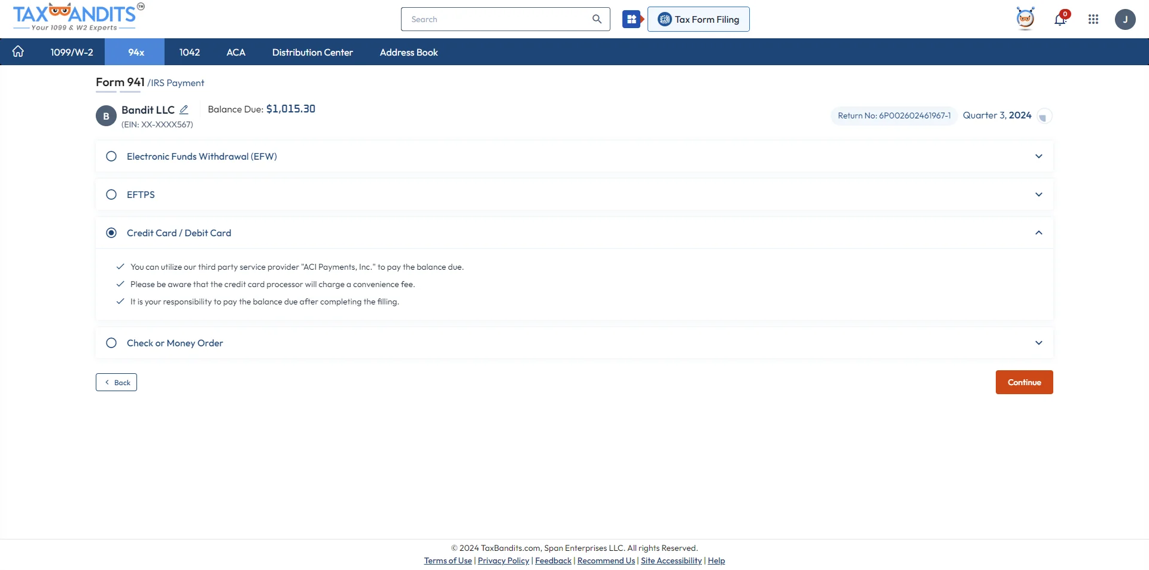Viewport: 1149px width, 570px height.
Task: Click the Back button
Action: 116,382
